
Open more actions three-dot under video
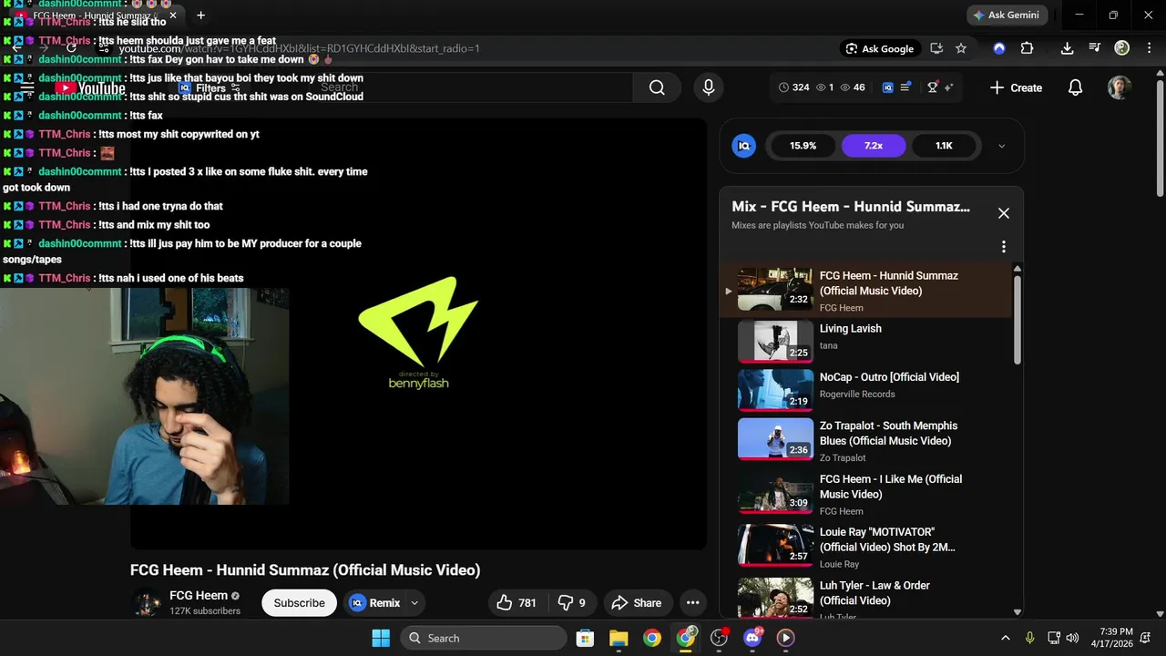point(692,603)
